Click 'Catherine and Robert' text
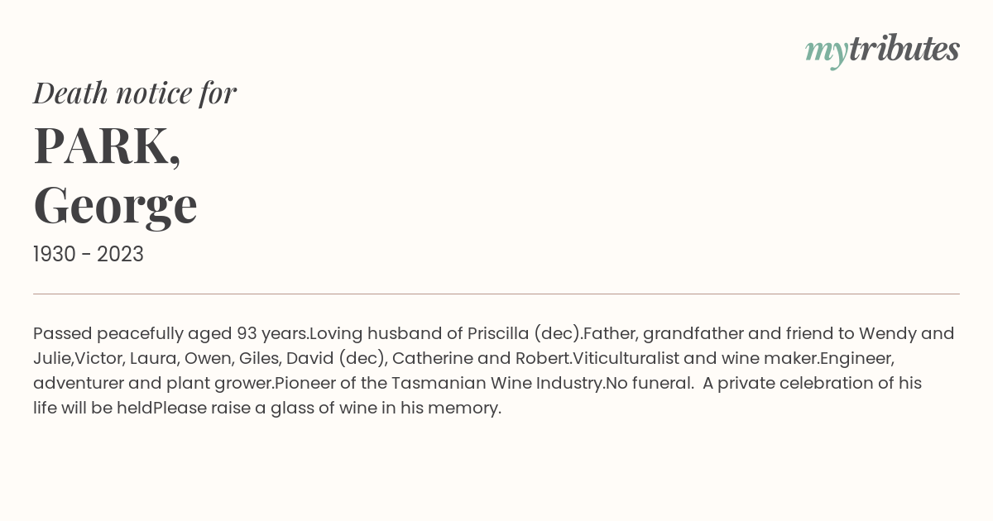This screenshot has width=993, height=521. [481, 359]
